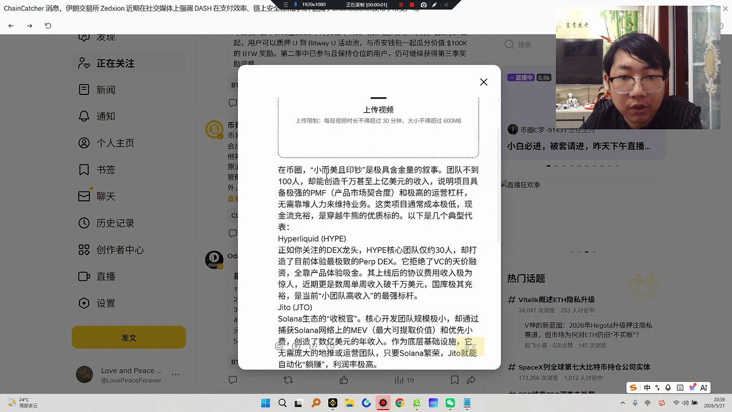
Task: Click the Sogou S input-method icon
Action: coord(633,387)
